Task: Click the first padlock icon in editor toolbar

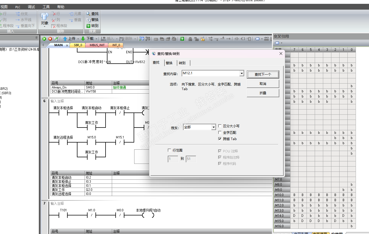Action: point(190,39)
